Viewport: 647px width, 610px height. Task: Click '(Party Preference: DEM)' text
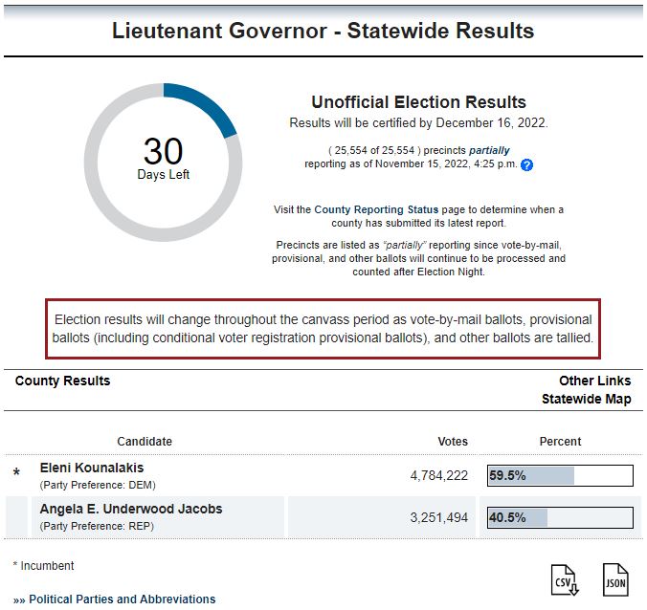(x=98, y=485)
